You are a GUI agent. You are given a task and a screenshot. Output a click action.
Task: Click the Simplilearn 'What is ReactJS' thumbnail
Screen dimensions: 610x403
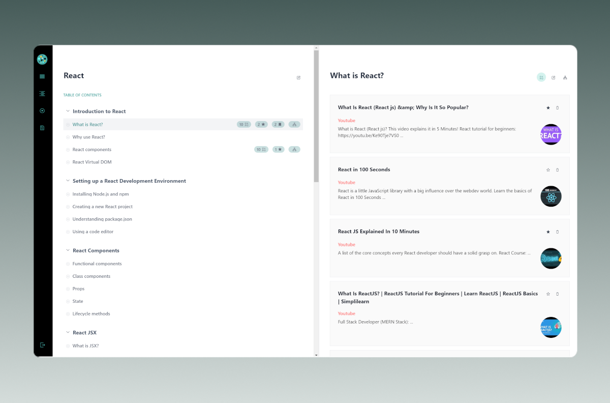(551, 328)
